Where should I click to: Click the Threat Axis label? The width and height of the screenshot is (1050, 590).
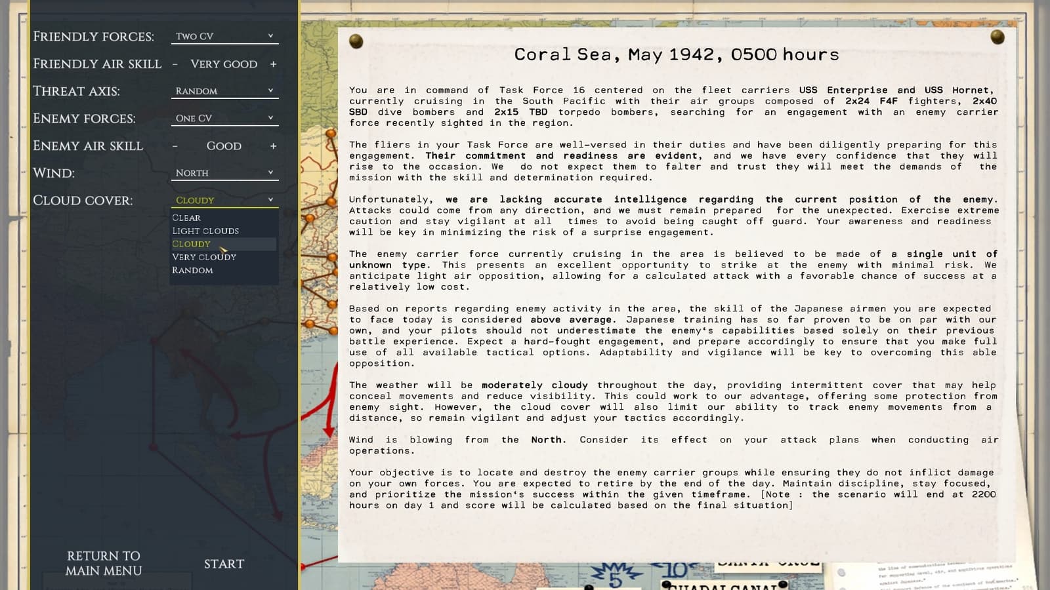click(76, 91)
